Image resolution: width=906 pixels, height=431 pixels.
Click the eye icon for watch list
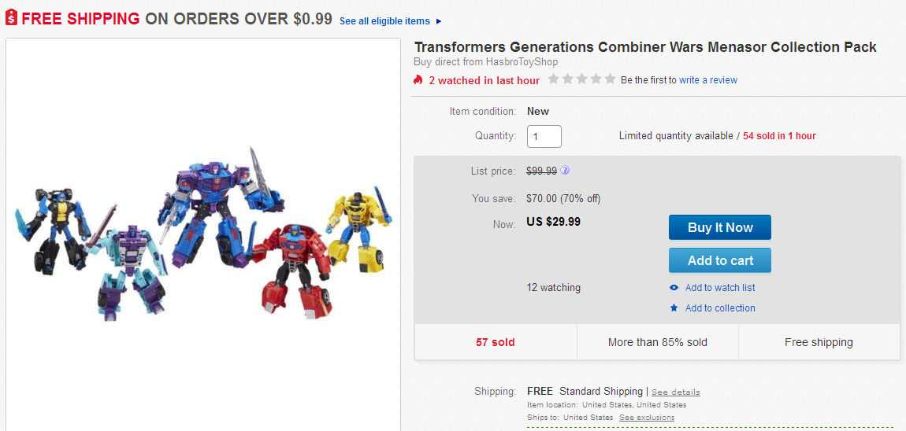pyautogui.click(x=674, y=288)
